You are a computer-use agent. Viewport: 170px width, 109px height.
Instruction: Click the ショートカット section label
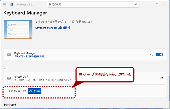coord(10,105)
